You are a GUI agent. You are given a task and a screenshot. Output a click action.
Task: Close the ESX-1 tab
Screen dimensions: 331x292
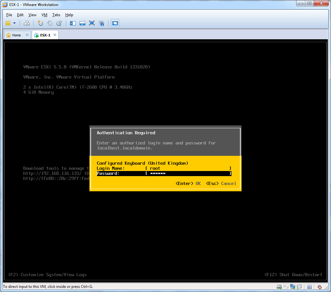[55, 35]
